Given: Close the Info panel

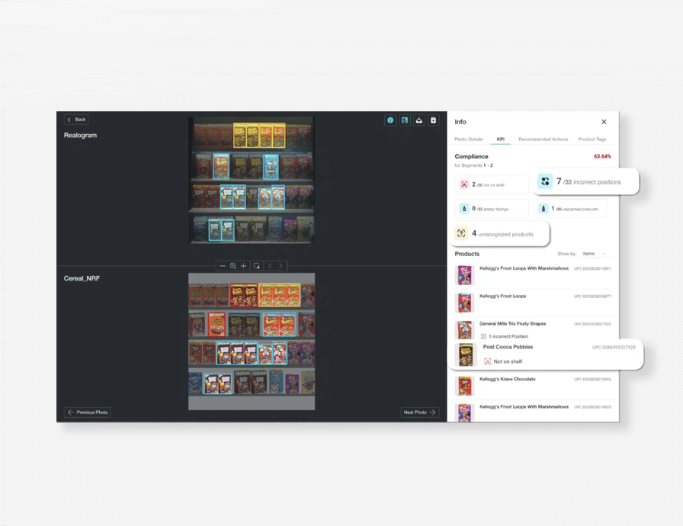Looking at the screenshot, I should click(x=604, y=122).
